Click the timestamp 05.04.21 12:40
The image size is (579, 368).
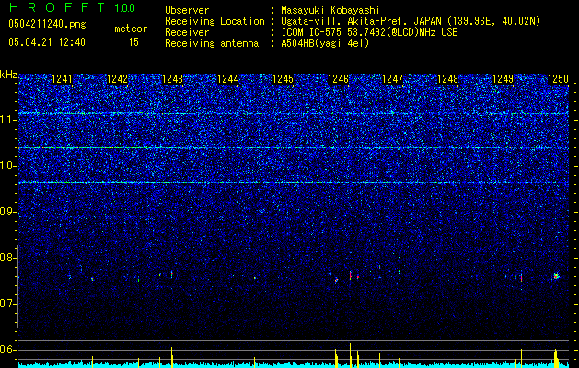(x=47, y=42)
